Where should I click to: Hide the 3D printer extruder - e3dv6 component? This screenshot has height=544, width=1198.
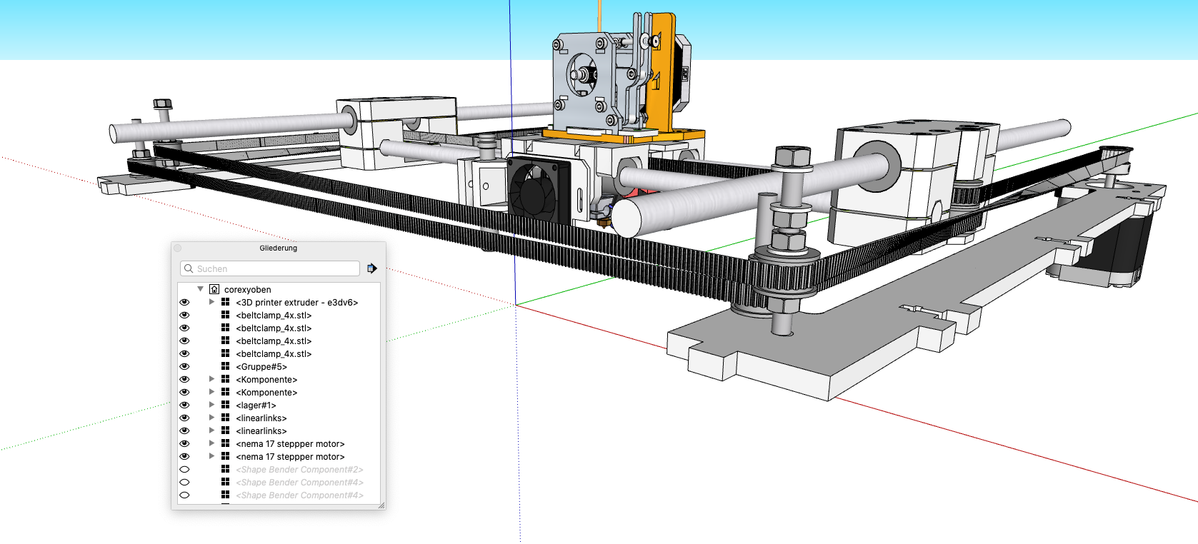[x=184, y=303]
